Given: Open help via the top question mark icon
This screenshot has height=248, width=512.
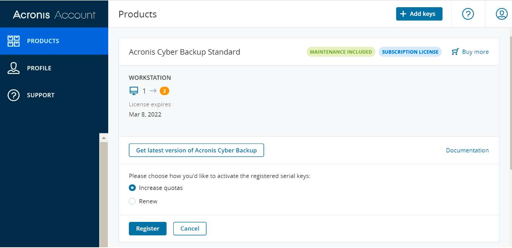Looking at the screenshot, I should pyautogui.click(x=468, y=14).
